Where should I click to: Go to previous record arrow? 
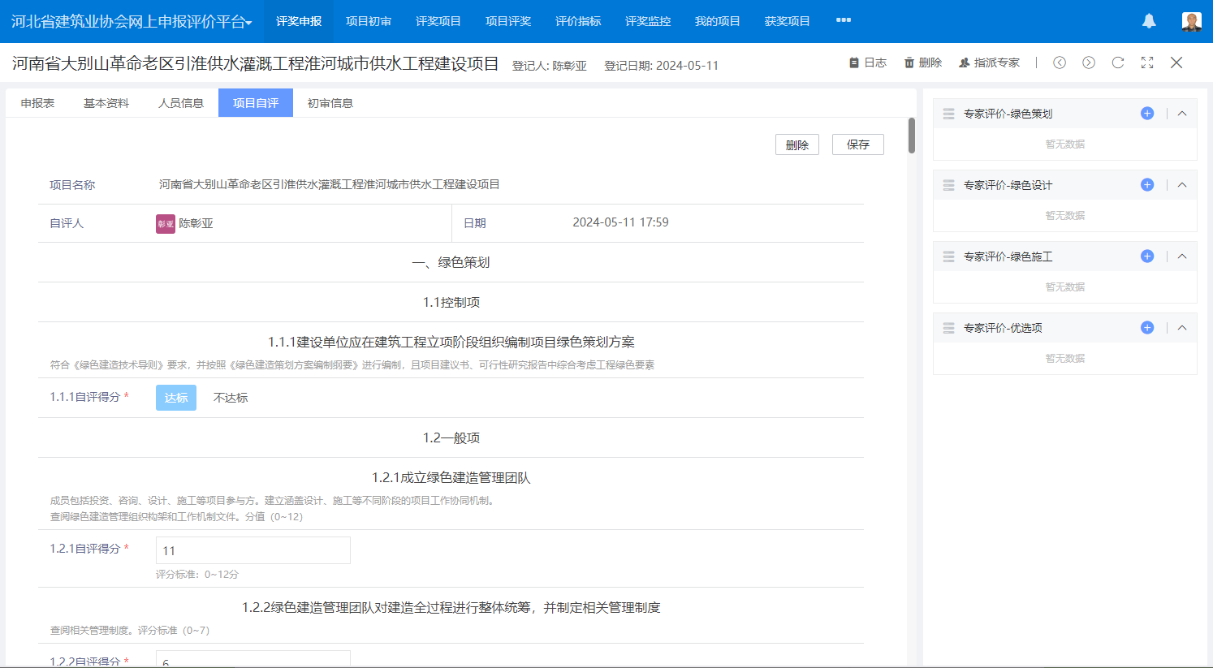pos(1060,62)
